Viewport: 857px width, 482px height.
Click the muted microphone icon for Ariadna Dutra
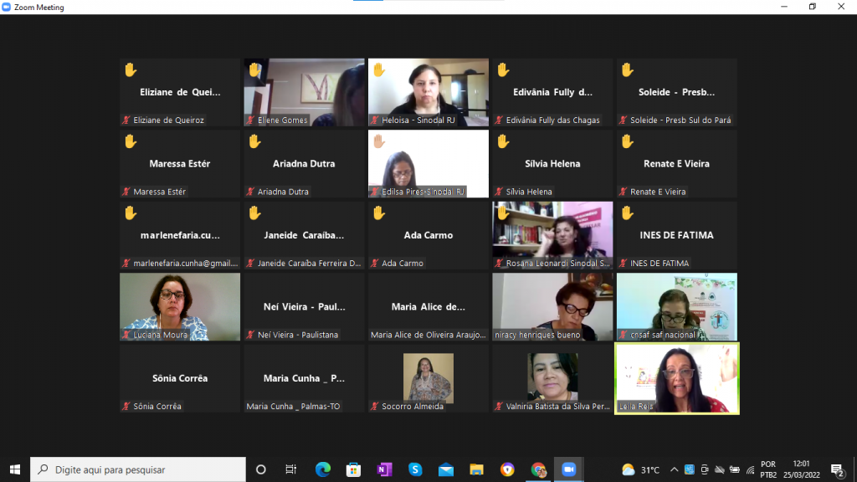coord(251,192)
